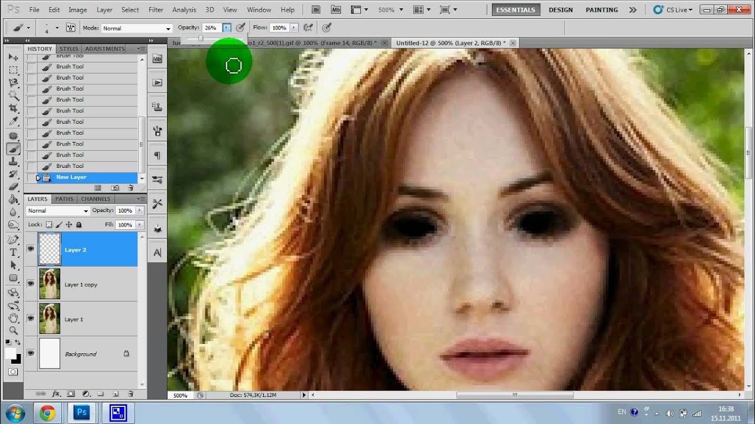
Task: Toggle Layer 1 visibility eye
Action: coord(31,319)
